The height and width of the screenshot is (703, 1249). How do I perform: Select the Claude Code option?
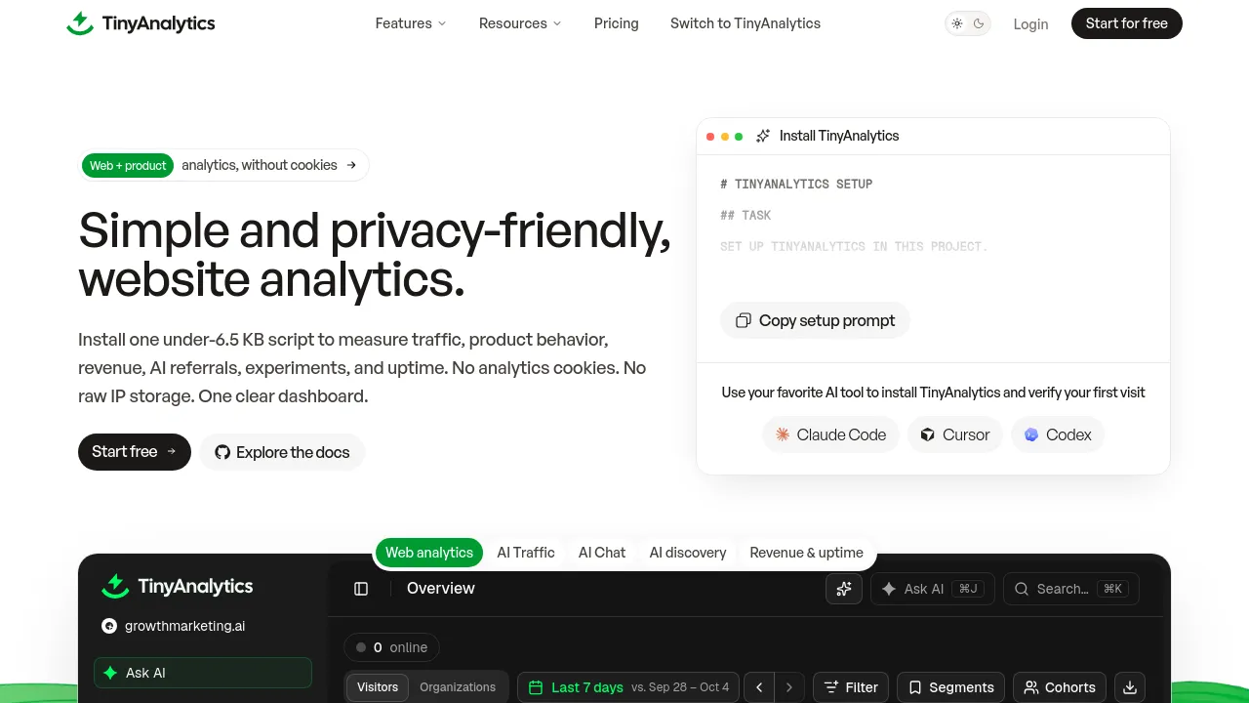click(830, 435)
